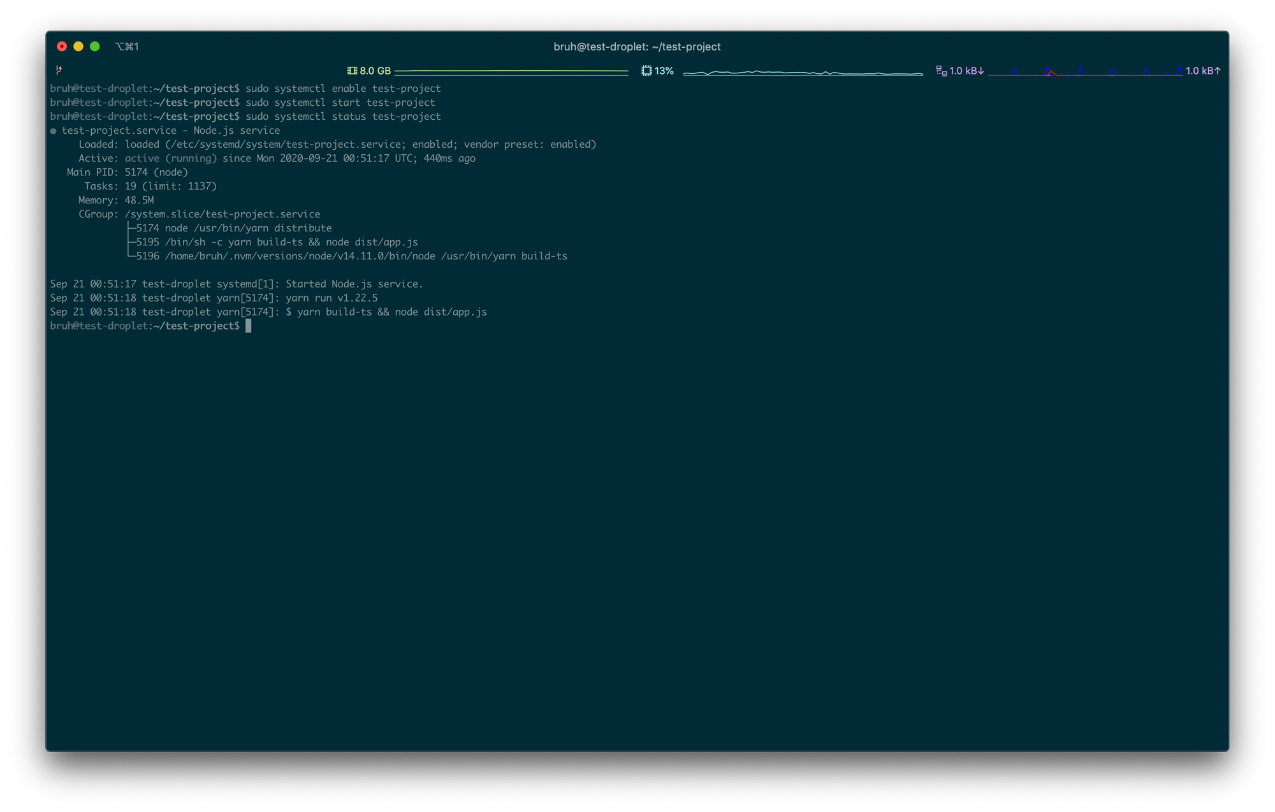Click the Memory: 48.5M line
This screenshot has width=1275, height=812.
pos(116,201)
